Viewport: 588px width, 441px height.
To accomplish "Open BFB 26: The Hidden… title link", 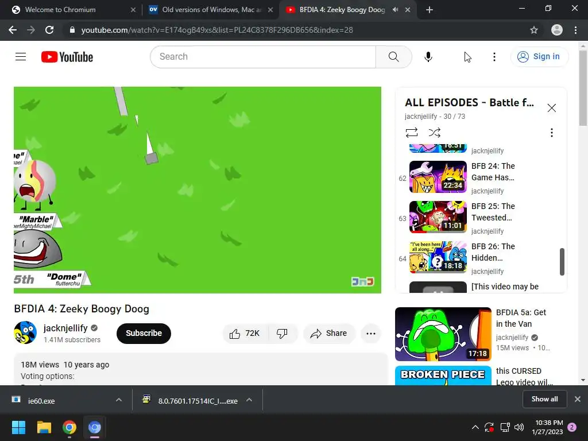I will point(493,252).
